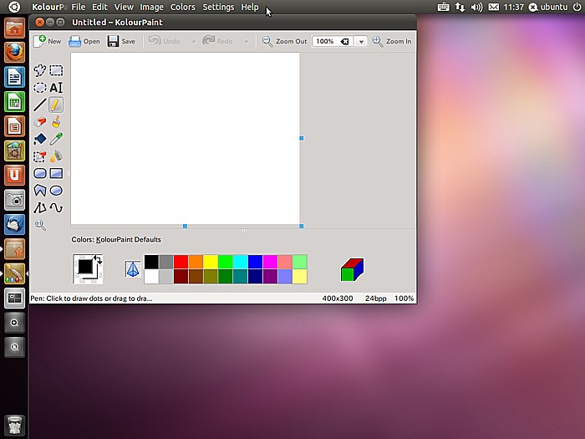Viewport: 585px width, 439px height.
Task: Select the Spraycan tool
Action: click(56, 156)
